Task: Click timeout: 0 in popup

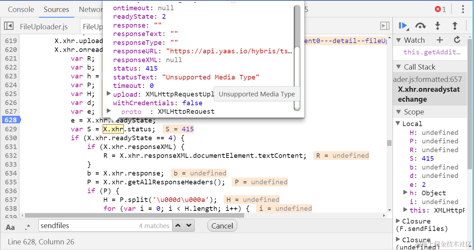Action: (133, 86)
